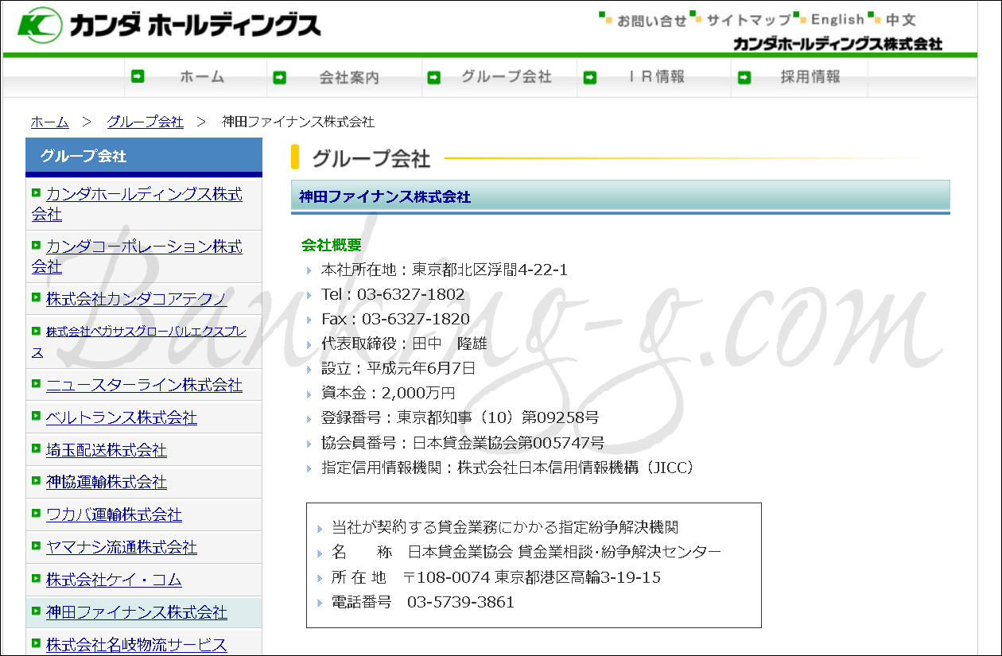
Task: Open ワカバ運輸株式会社 sidebar link
Action: click(114, 514)
